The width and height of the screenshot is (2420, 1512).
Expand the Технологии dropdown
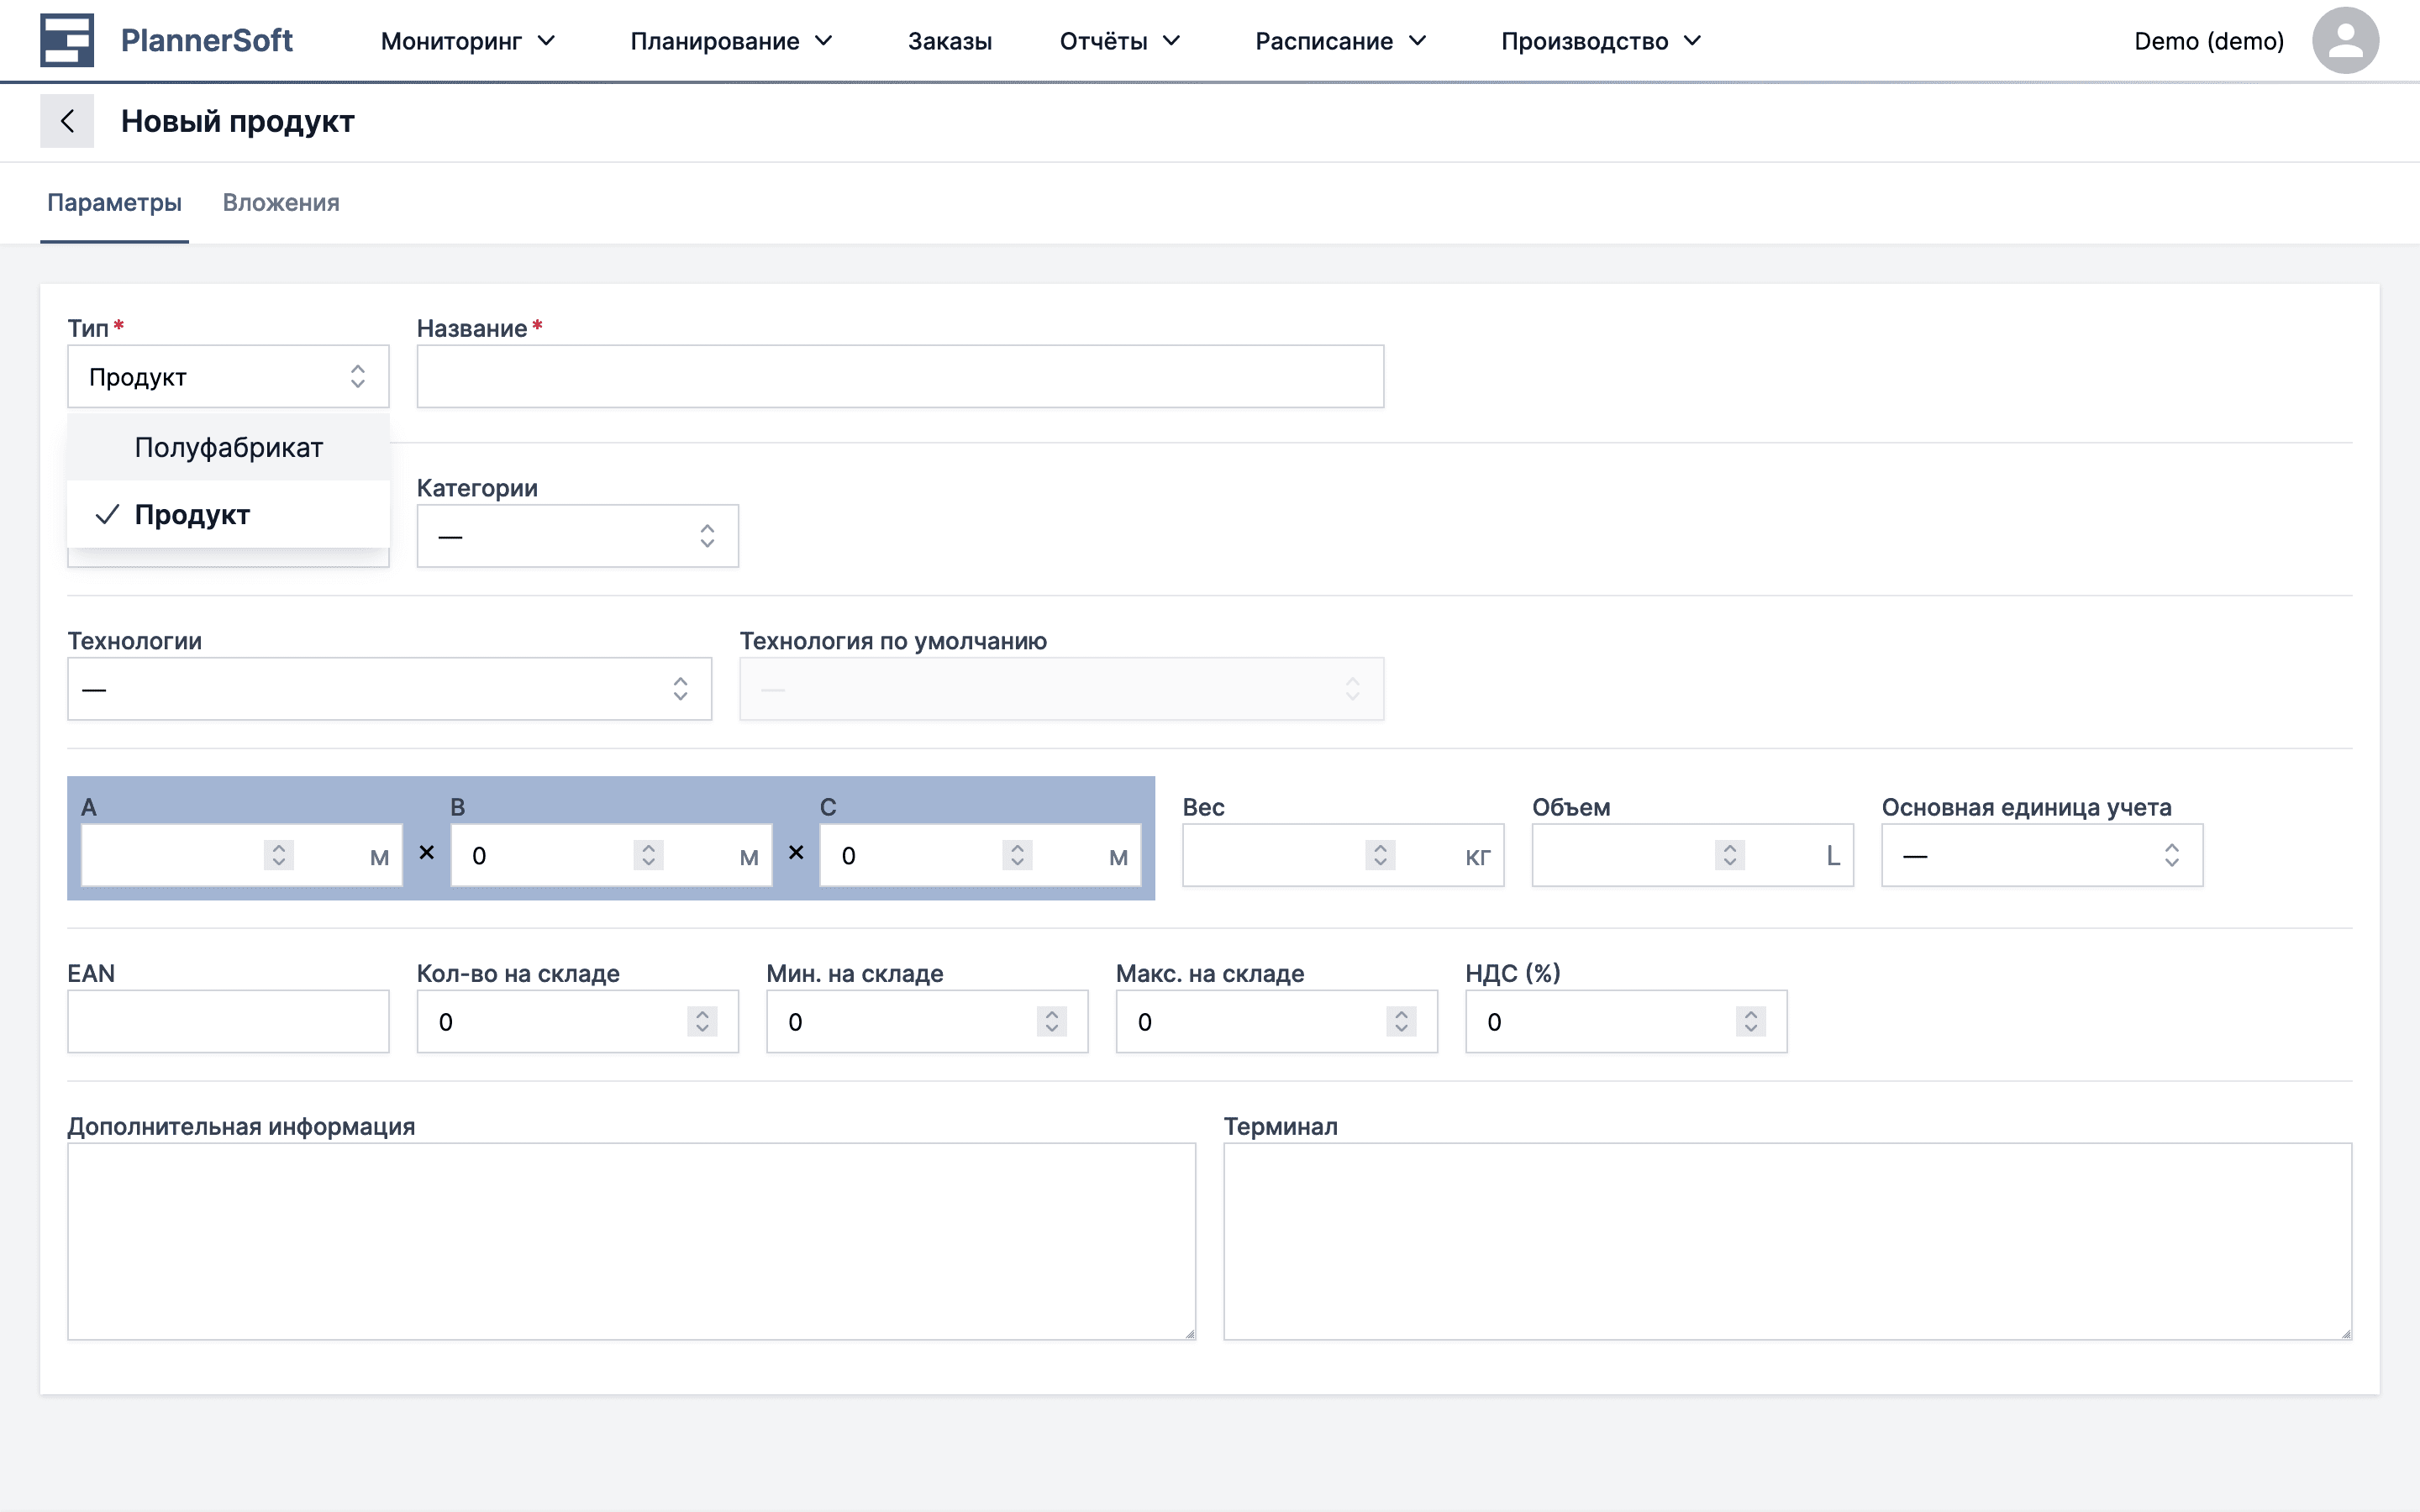(x=388, y=689)
